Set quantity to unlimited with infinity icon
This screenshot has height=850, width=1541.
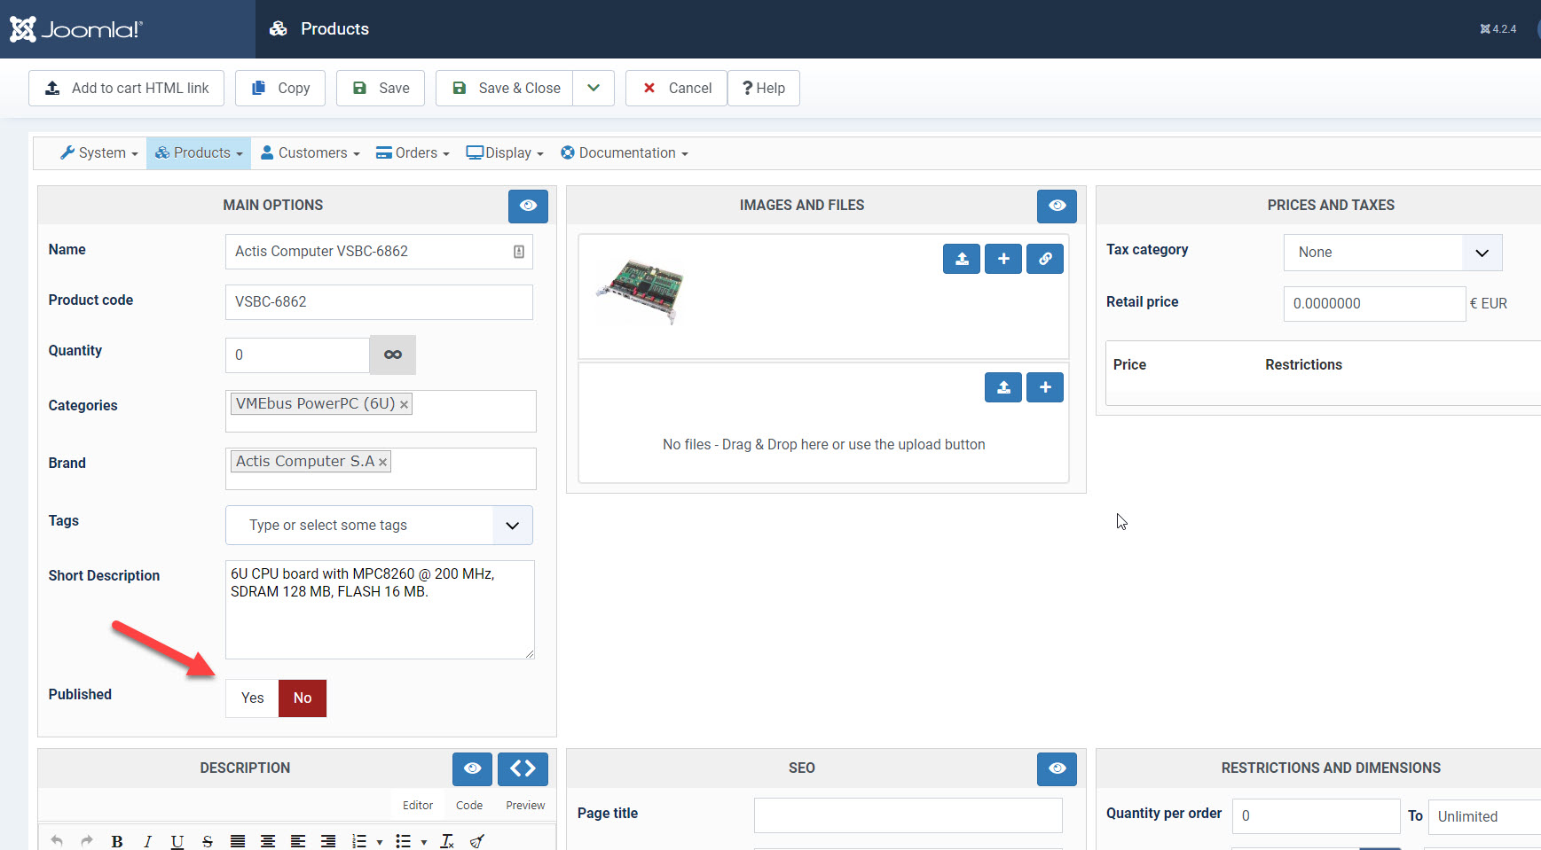point(392,355)
